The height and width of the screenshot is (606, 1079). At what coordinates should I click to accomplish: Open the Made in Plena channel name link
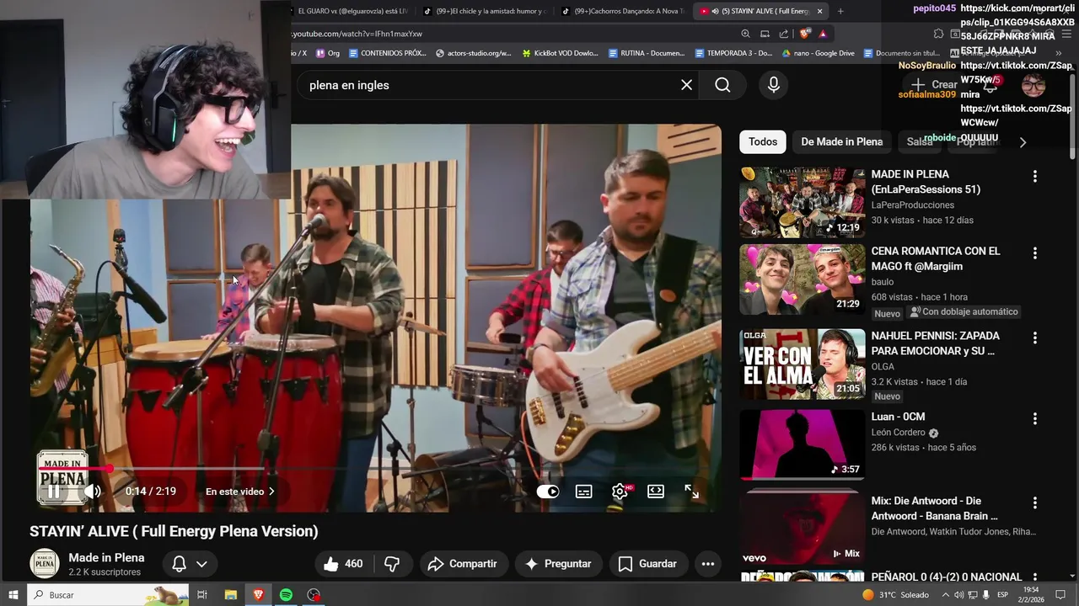[106, 557]
